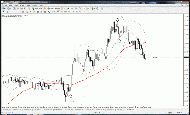Switch to bar chart mode
Screen dimensions: 190x115
[64, 8]
